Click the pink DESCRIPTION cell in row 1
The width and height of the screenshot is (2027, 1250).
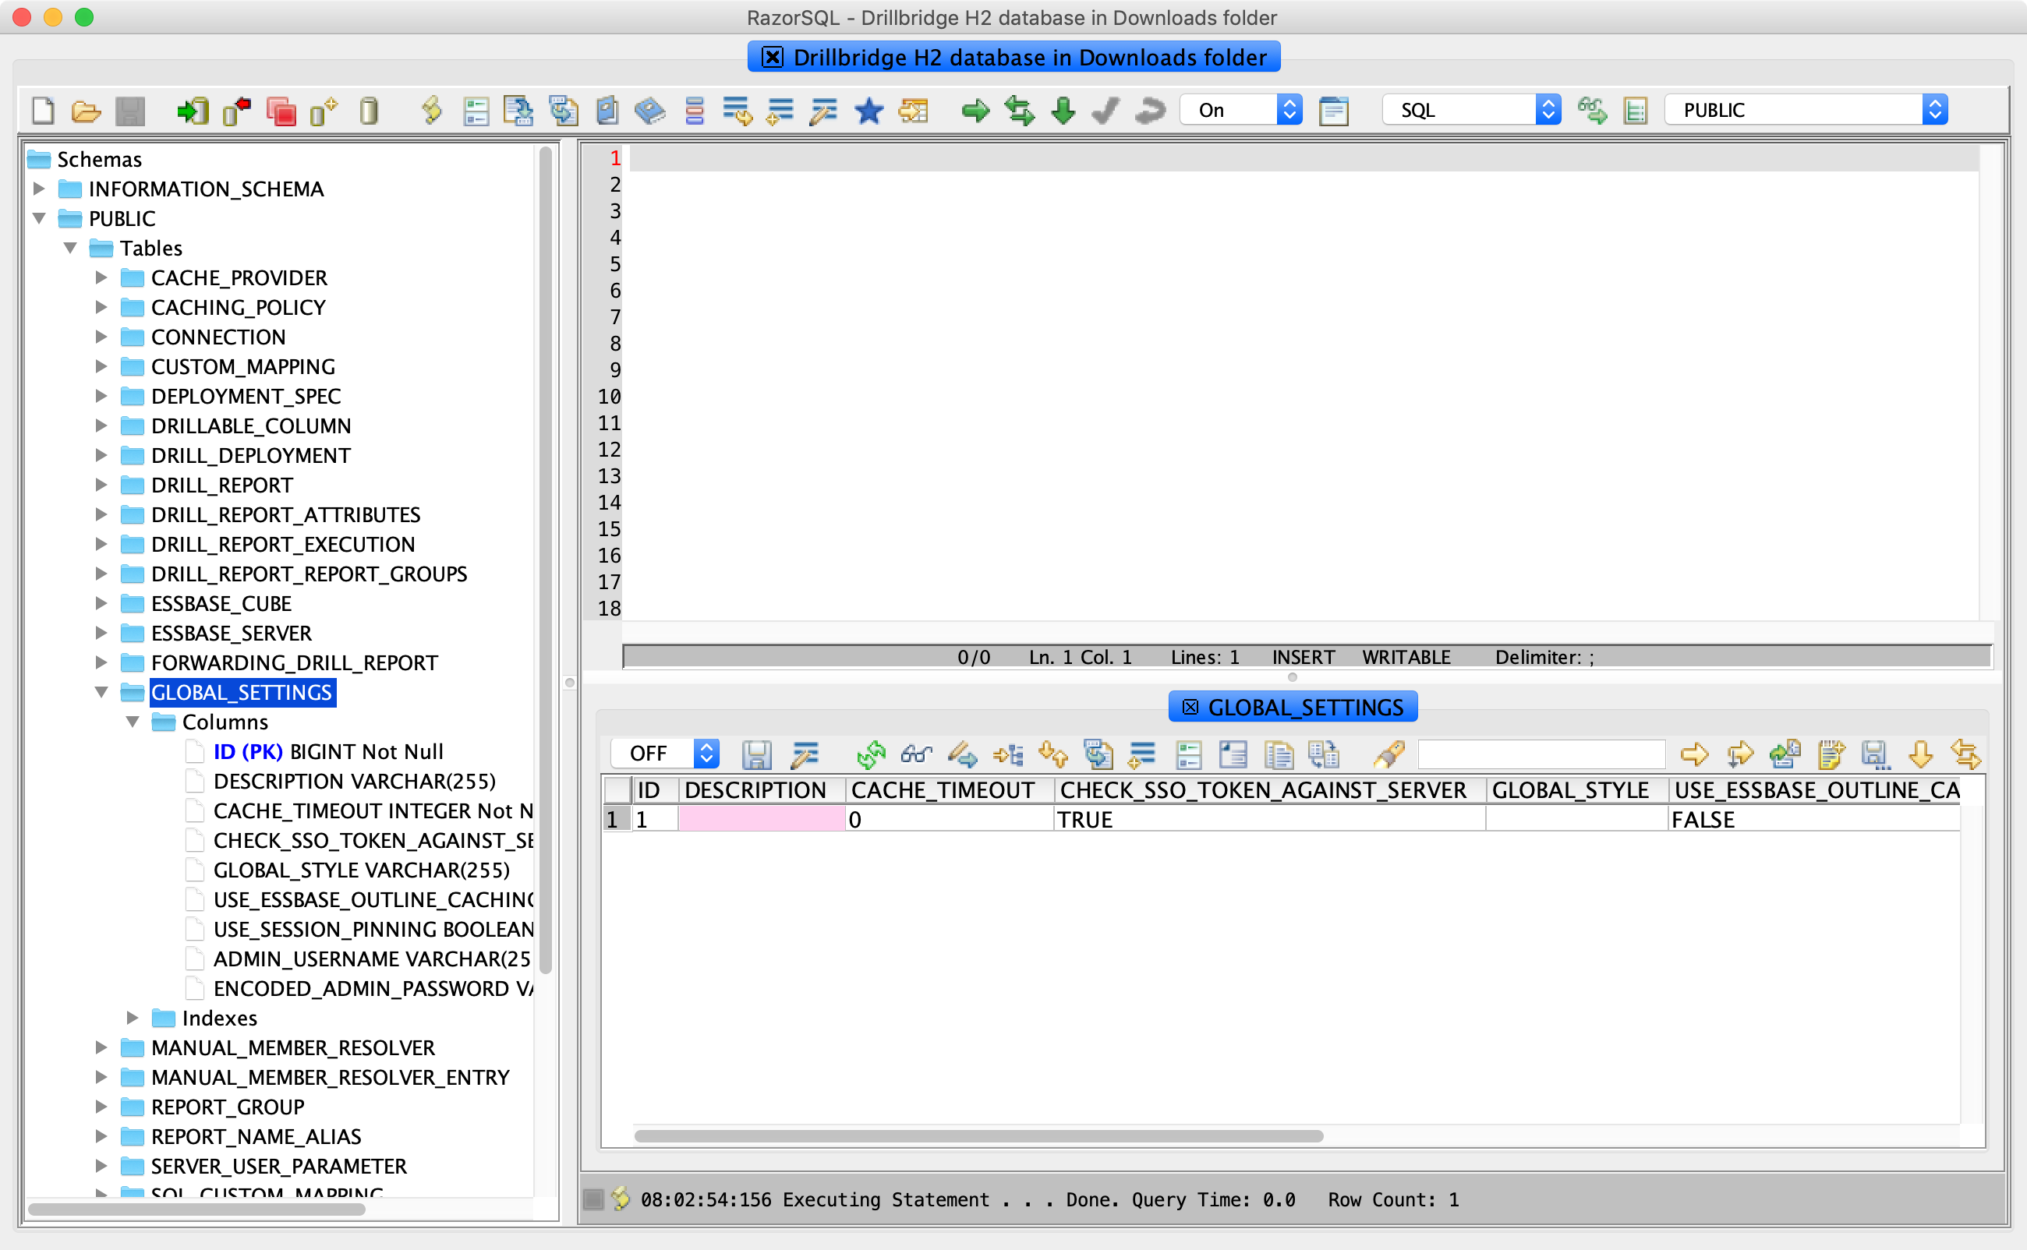(761, 819)
